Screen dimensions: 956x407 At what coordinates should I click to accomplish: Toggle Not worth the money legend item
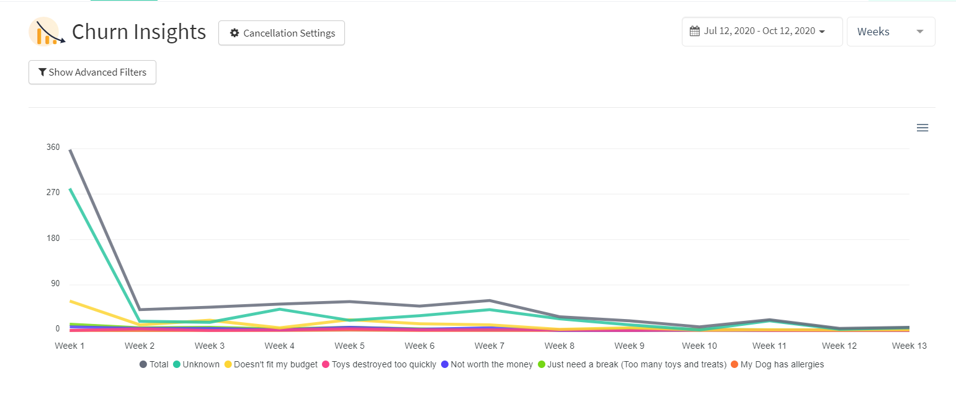click(486, 365)
